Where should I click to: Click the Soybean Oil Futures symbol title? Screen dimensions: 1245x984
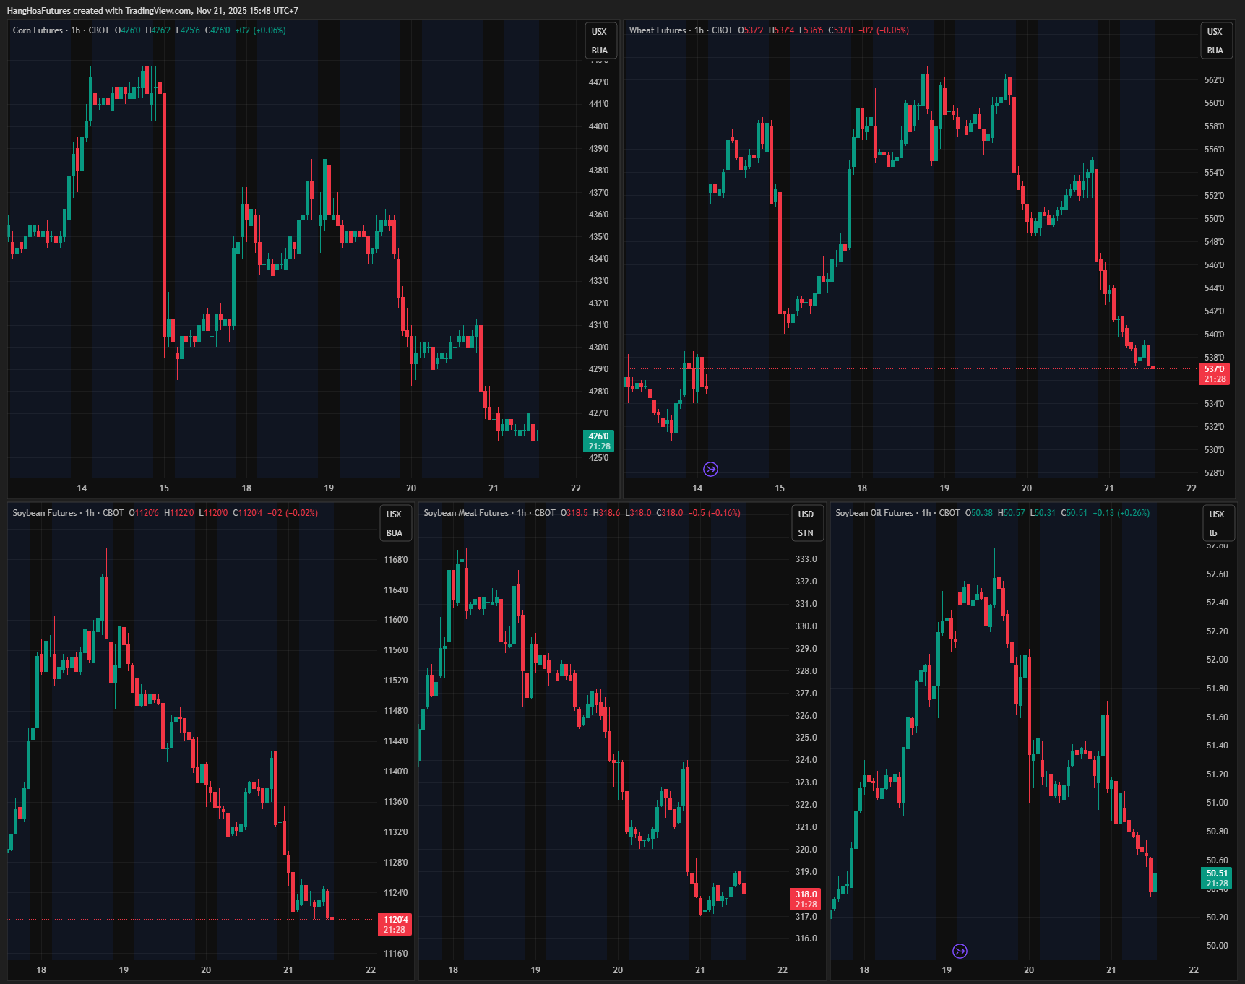[874, 513]
